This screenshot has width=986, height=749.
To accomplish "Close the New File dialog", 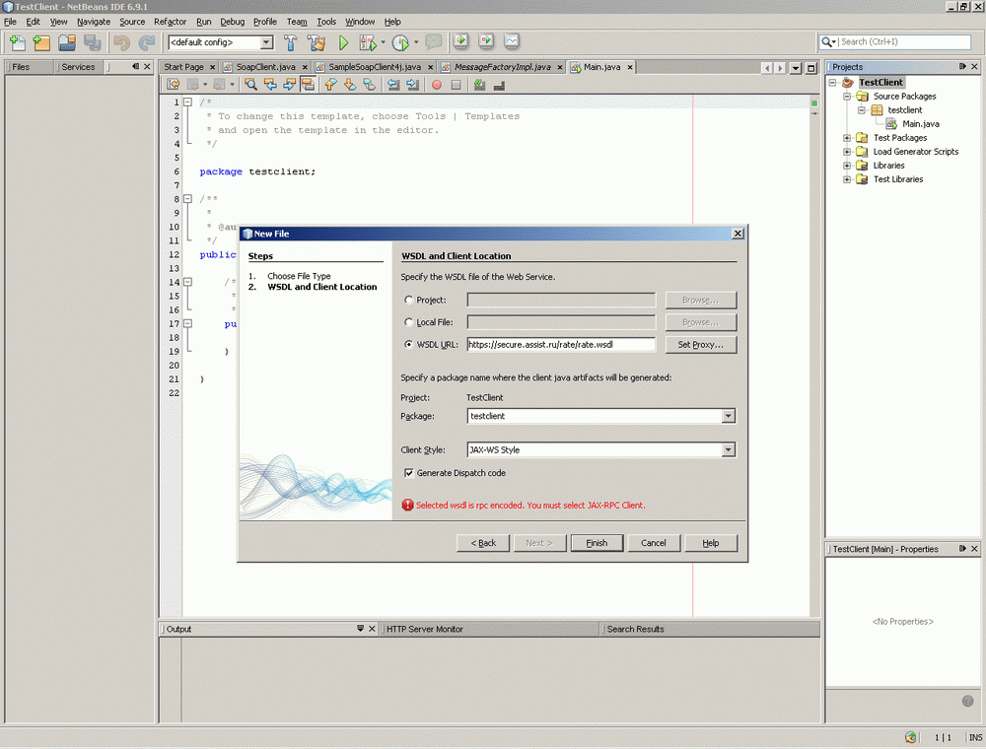I will click(738, 234).
